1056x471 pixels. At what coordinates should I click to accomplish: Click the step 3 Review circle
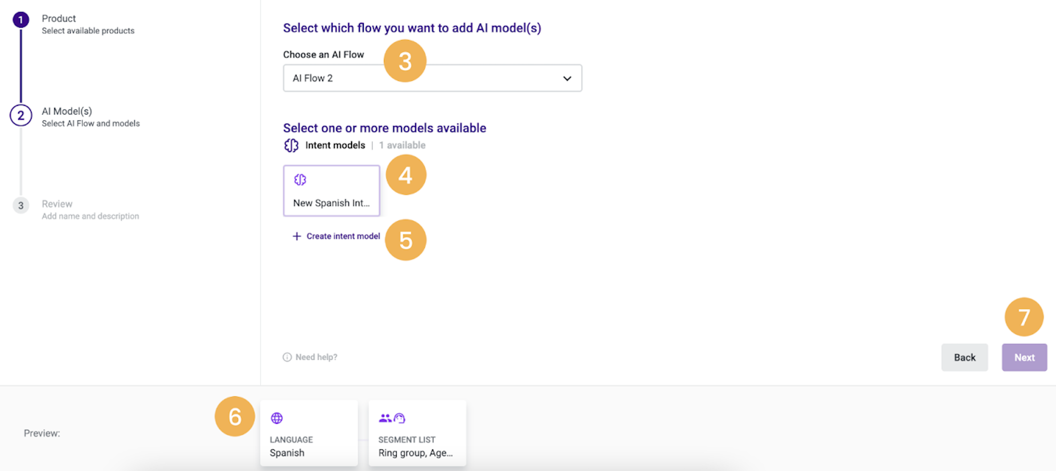click(20, 205)
